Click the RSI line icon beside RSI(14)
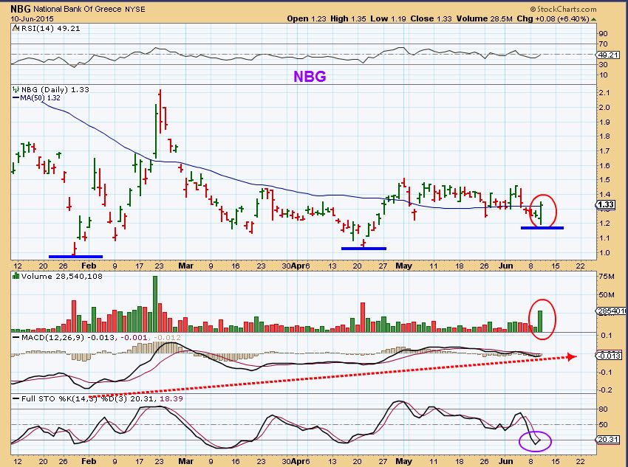 tap(16, 28)
